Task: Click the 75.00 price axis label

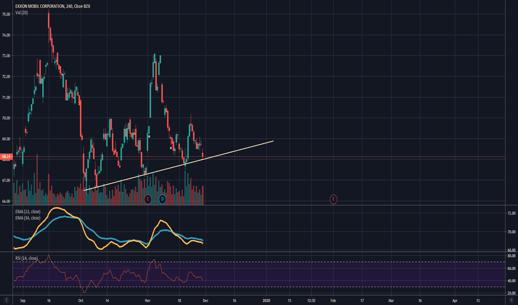Action: click(6, 14)
